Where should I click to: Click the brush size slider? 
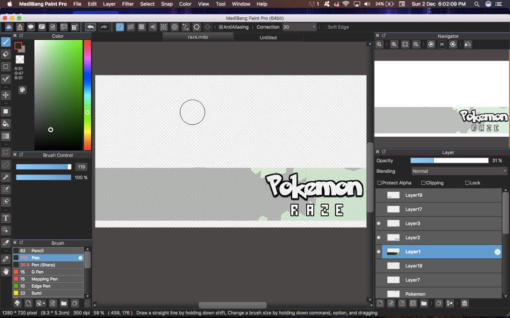point(44,167)
